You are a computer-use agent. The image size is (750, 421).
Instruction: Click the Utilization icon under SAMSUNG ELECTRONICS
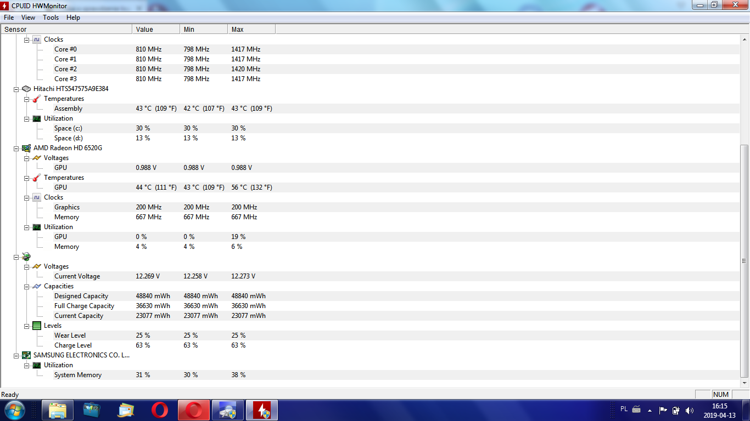tap(37, 365)
